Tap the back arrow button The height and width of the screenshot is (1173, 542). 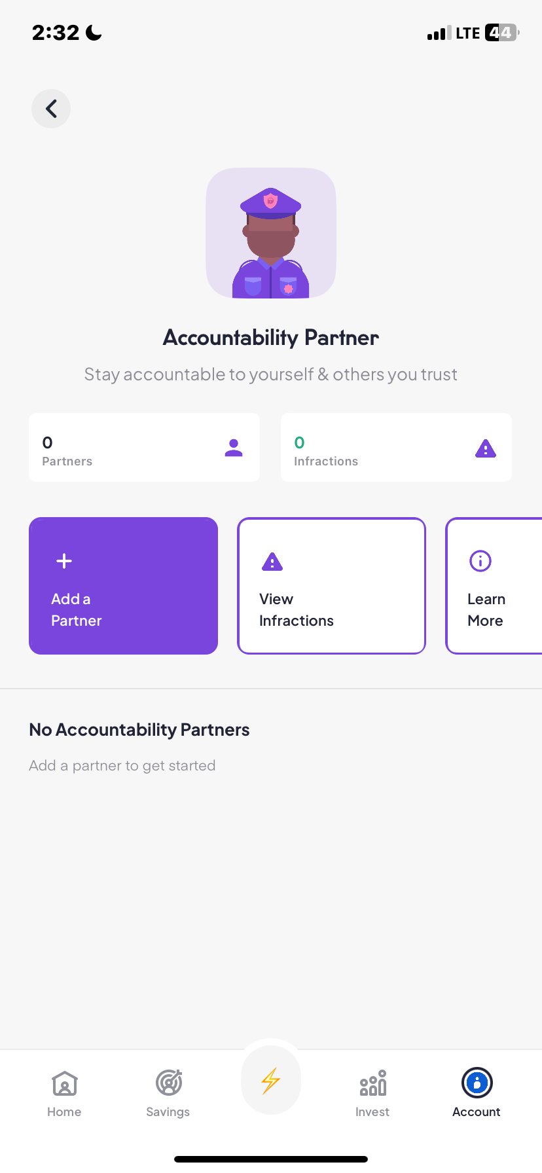[51, 109]
